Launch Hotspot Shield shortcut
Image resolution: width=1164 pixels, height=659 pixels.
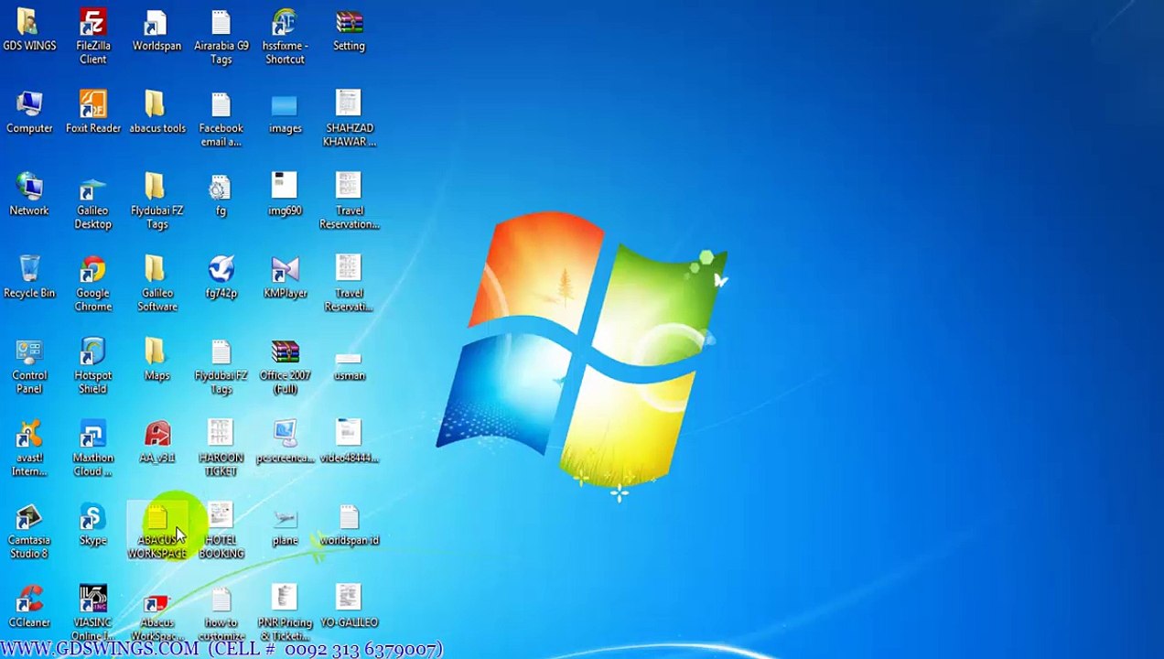click(92, 366)
